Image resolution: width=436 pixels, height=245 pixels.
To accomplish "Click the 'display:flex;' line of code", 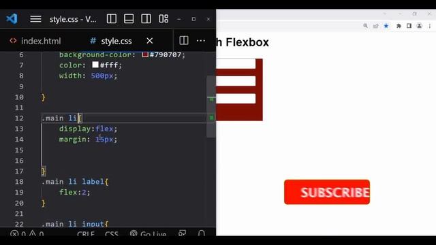I will 88,129.
